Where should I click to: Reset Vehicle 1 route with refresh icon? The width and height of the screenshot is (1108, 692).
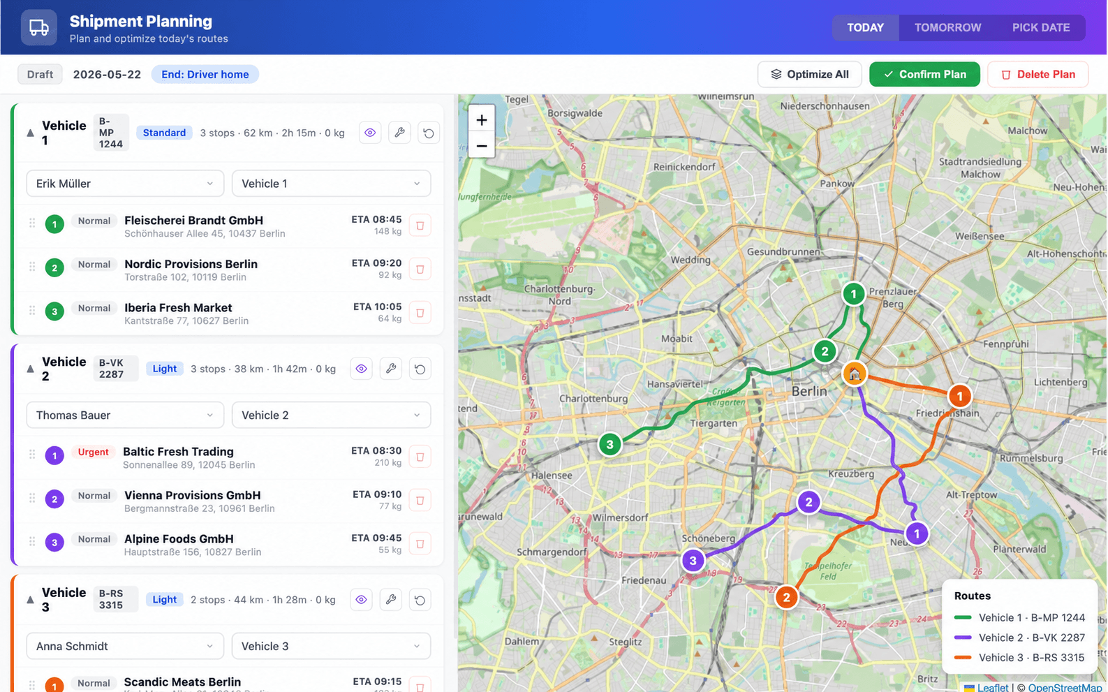click(429, 133)
